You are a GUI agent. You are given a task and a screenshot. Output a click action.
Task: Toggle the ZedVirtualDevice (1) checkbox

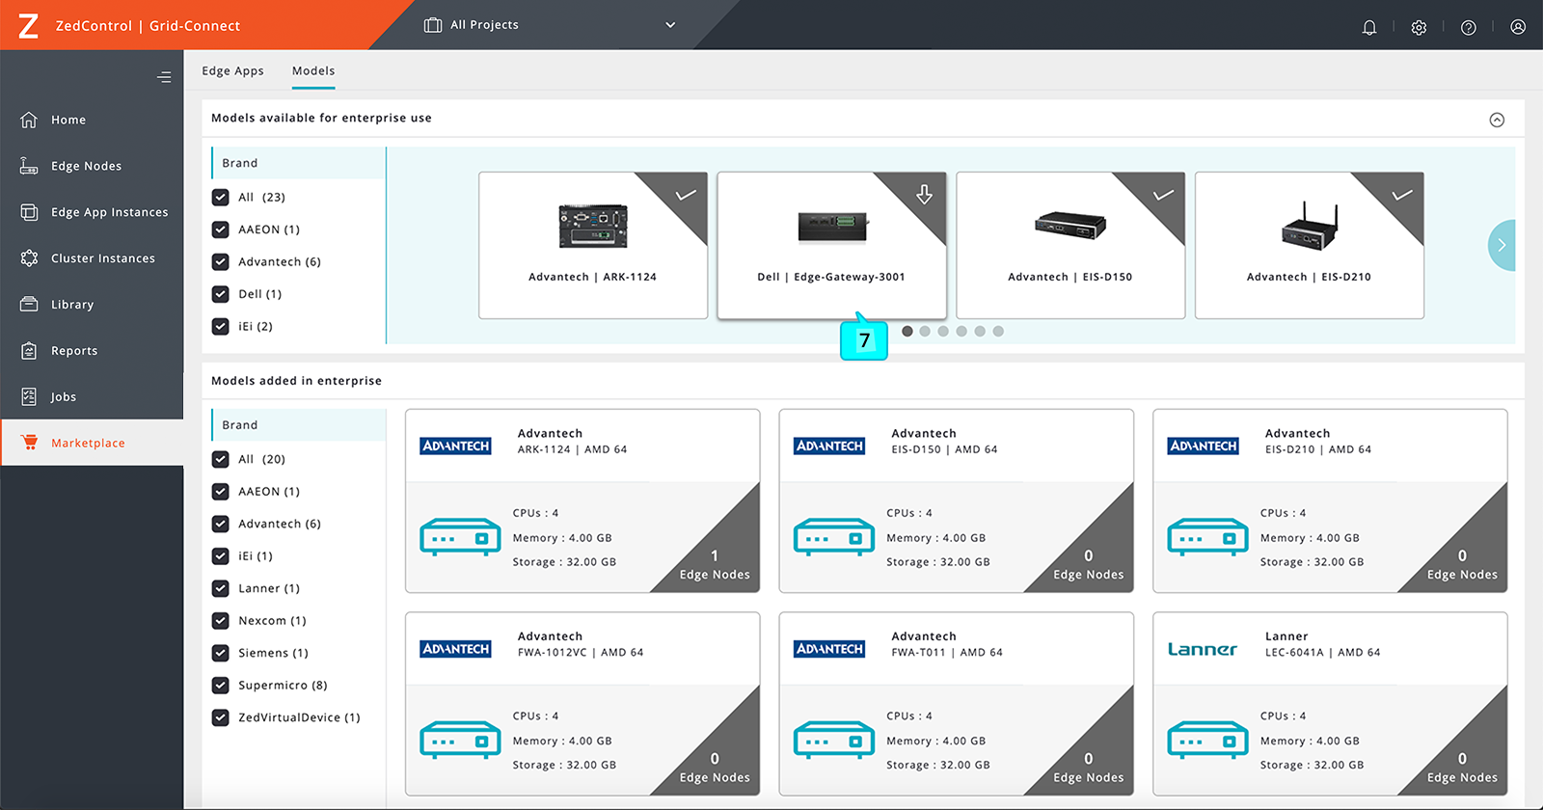[220, 717]
